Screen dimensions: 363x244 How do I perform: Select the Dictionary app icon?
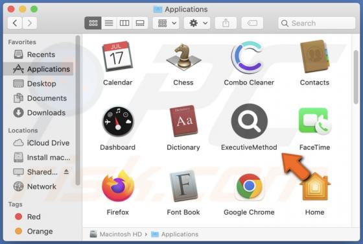[x=183, y=121]
